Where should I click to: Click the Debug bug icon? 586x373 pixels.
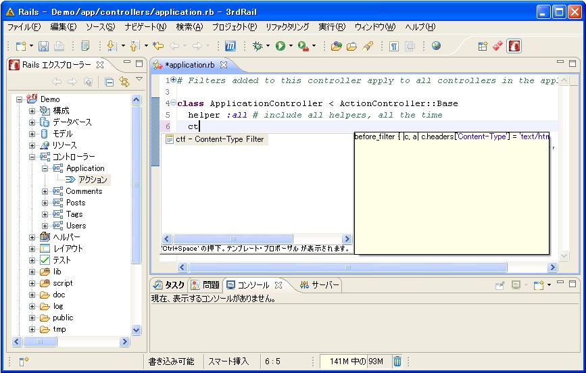[x=258, y=46]
